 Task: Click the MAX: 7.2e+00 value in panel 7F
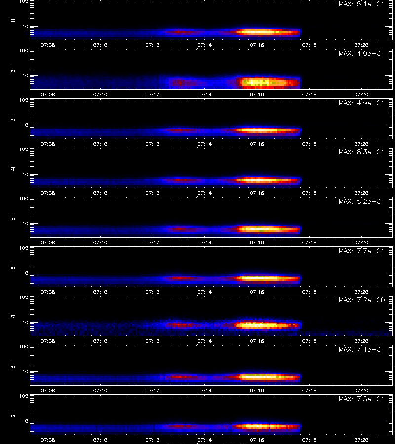click(x=361, y=300)
